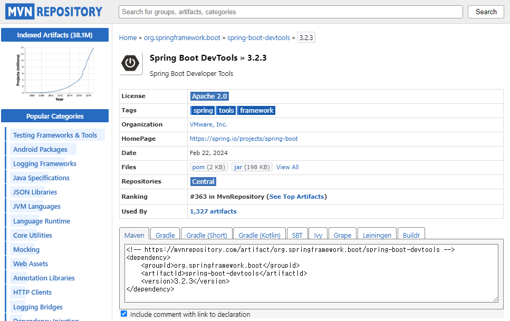Open the 1,327 artifacts link
The image size is (510, 321).
click(214, 211)
